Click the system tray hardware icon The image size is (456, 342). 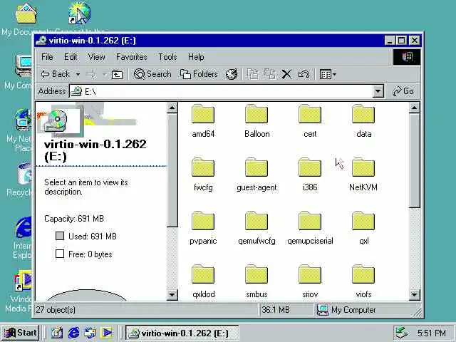402,333
